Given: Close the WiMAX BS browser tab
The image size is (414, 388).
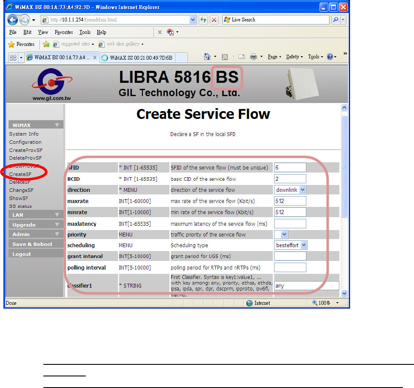Looking at the screenshot, I should tap(95, 58).
